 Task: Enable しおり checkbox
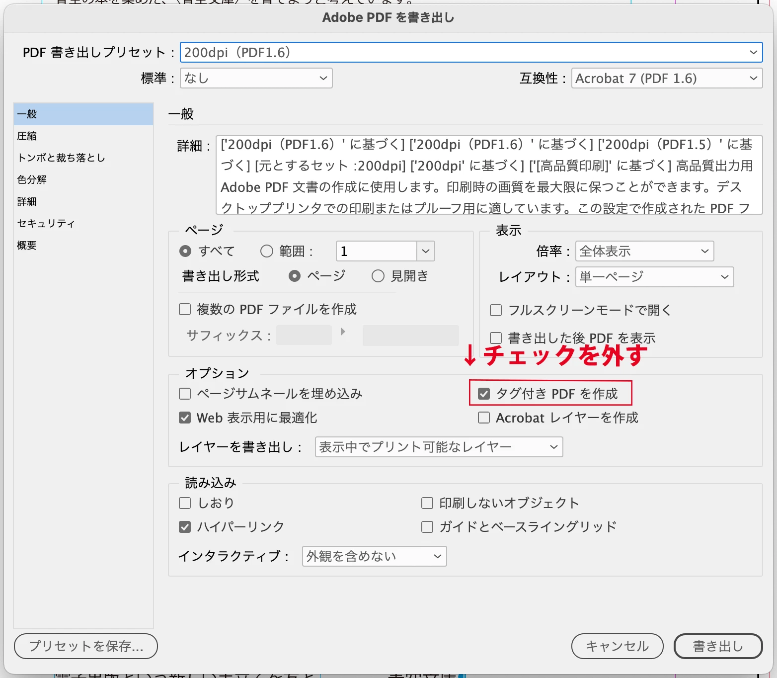point(185,503)
